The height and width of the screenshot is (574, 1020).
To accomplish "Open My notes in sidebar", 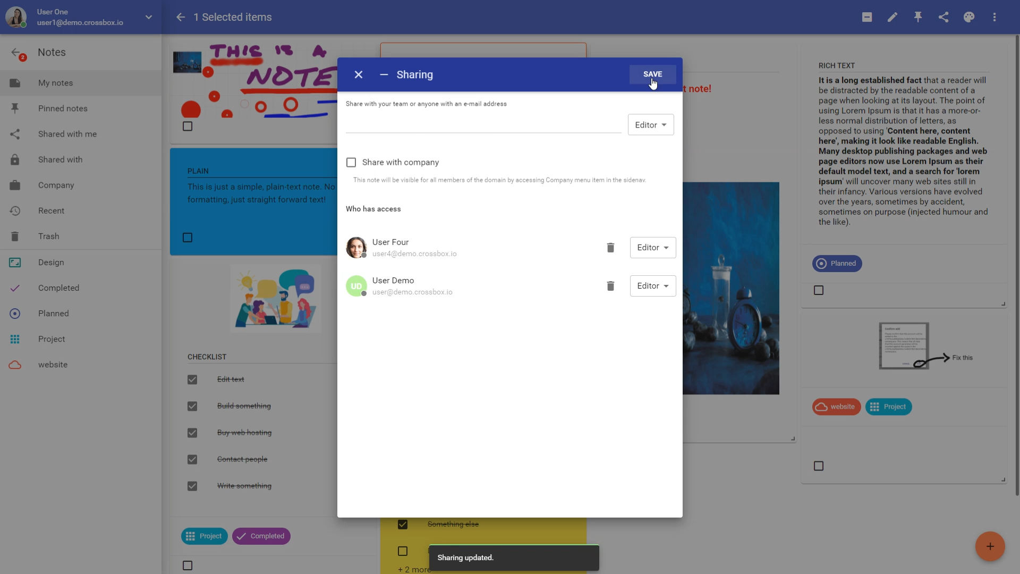I will coord(81,83).
